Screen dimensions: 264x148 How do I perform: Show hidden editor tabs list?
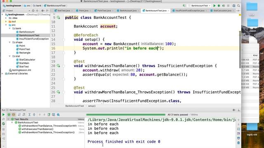click(238, 11)
